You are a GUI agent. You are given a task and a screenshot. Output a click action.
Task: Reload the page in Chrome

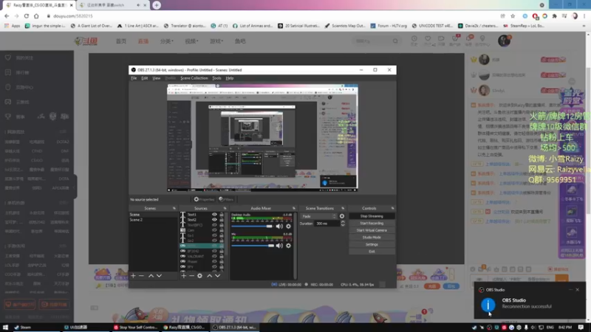(27, 15)
